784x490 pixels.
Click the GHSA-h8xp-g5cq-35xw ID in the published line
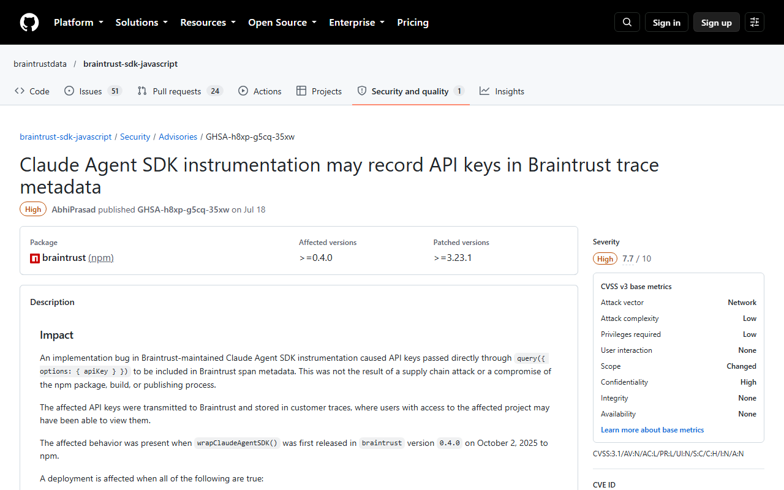point(183,209)
